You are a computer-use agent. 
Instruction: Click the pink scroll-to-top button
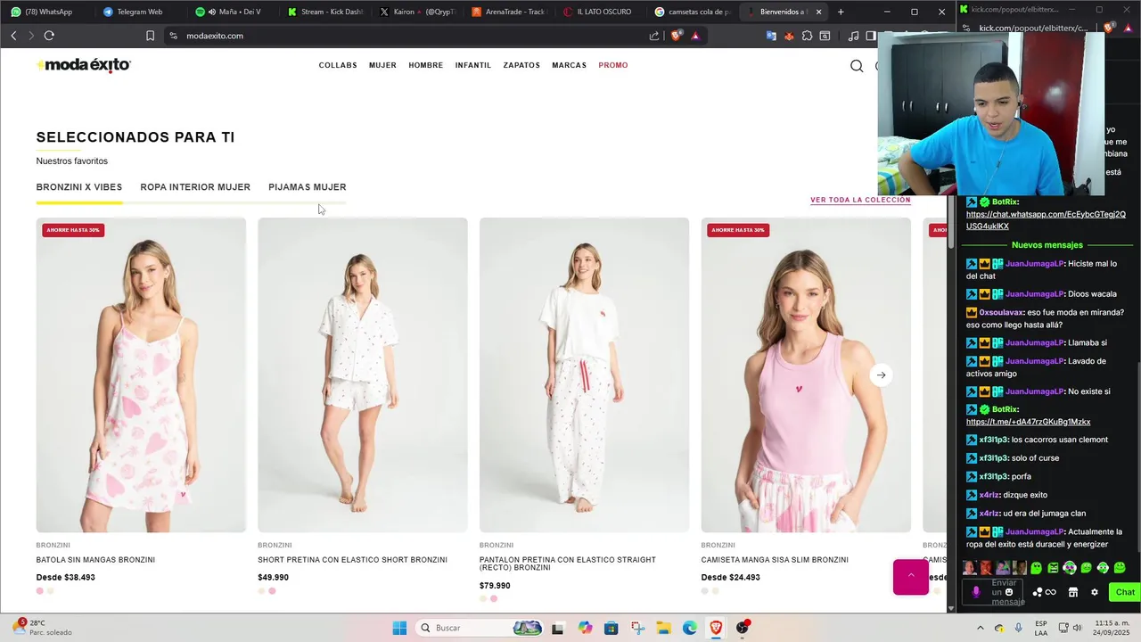pos(911,577)
